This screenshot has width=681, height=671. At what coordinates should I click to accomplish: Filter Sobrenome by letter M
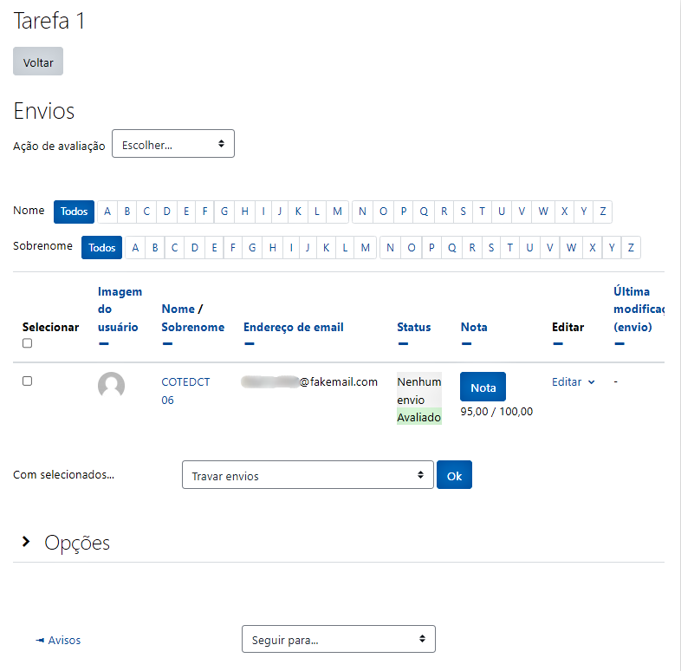[x=366, y=248]
